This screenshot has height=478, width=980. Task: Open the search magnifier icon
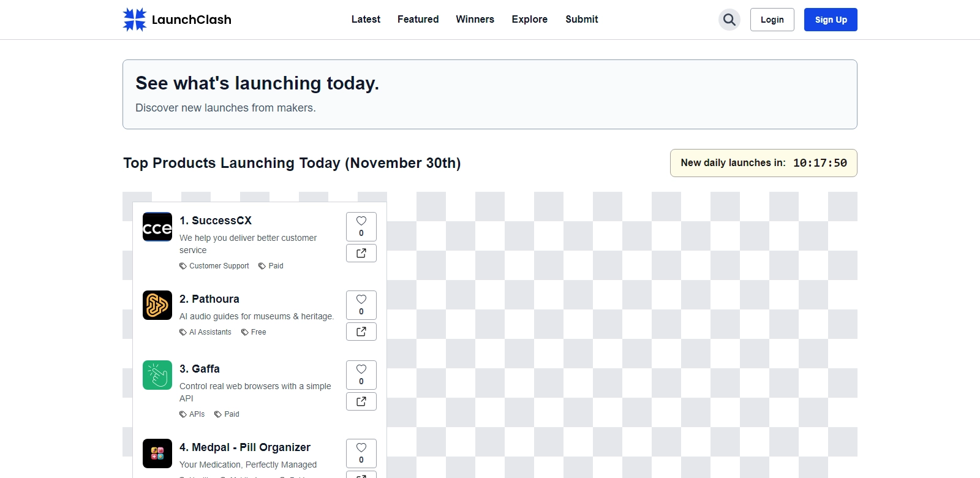click(729, 20)
